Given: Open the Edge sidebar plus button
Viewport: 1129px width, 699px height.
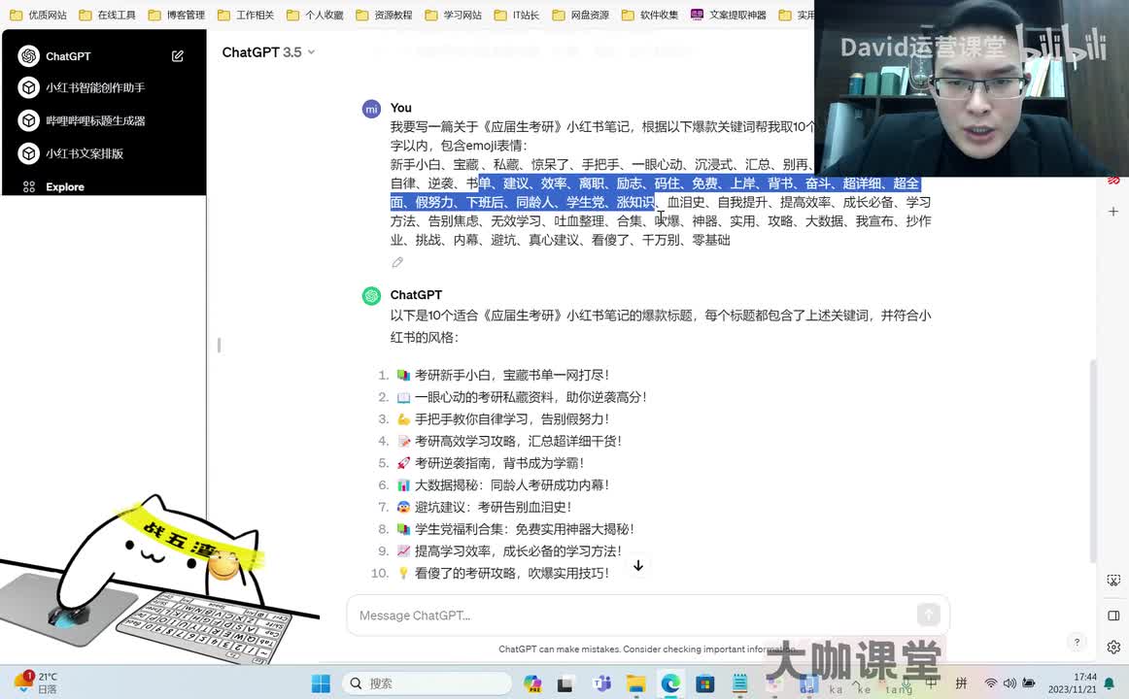Looking at the screenshot, I should [1113, 212].
